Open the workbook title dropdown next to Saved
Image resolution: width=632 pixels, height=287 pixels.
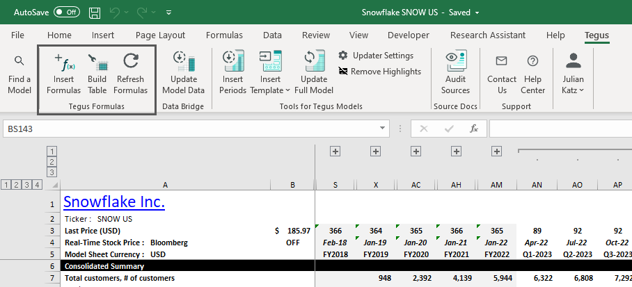477,13
